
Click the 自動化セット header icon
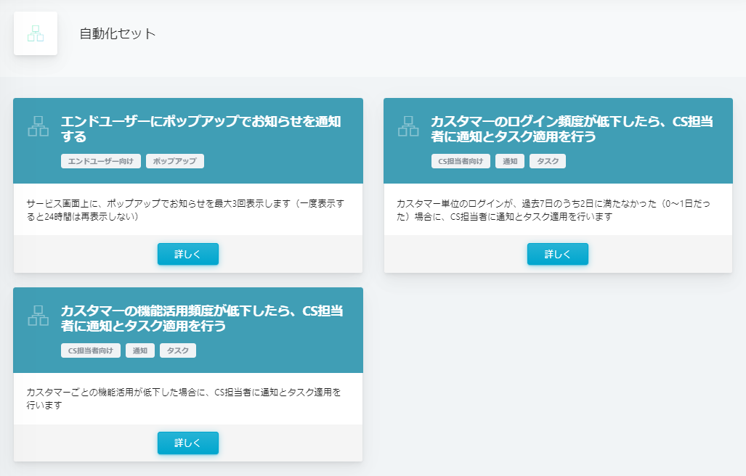[36, 33]
